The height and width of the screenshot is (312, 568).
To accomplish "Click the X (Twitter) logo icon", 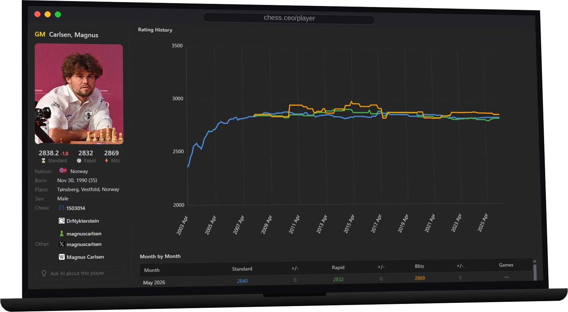I will (62, 244).
